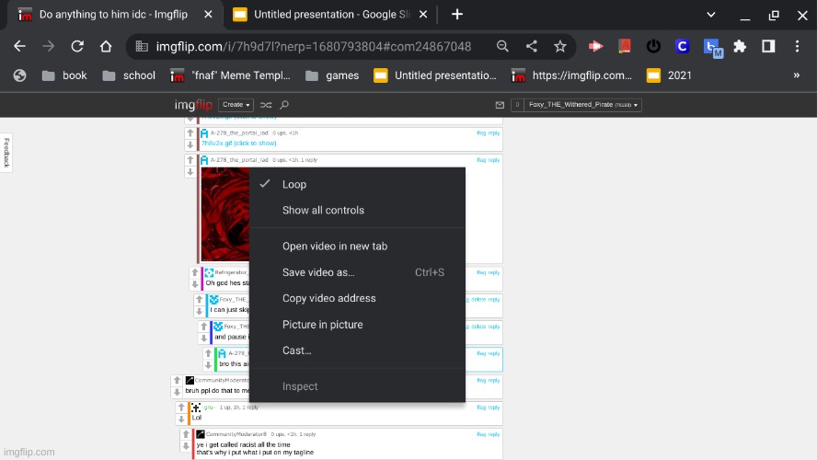Open the 'school' bookmarks folder
This screenshot has width=817, height=460.
click(x=129, y=75)
